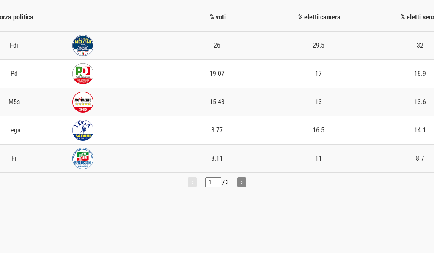Viewport: 434px width, 253px height.
Task: Click the previous page arrow button
Action: tap(192, 182)
